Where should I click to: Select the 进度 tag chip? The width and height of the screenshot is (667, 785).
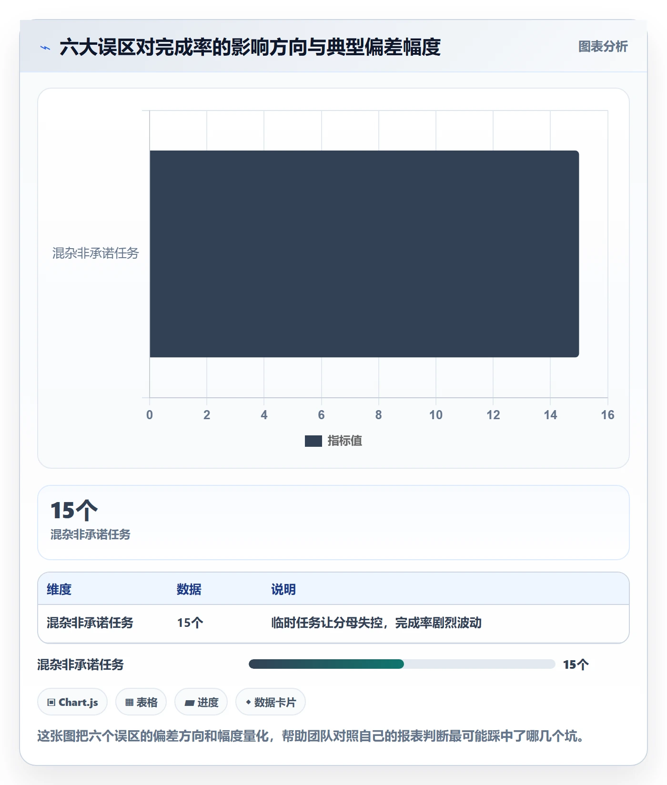click(x=201, y=702)
